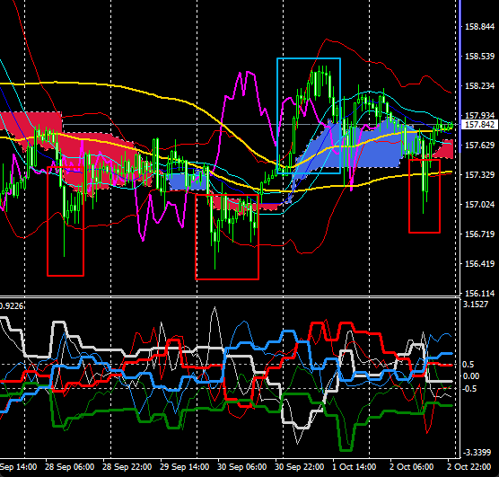This screenshot has height=477, width=499.
Task: Click the 1 Oct 14:00 time label
Action: [x=355, y=467]
